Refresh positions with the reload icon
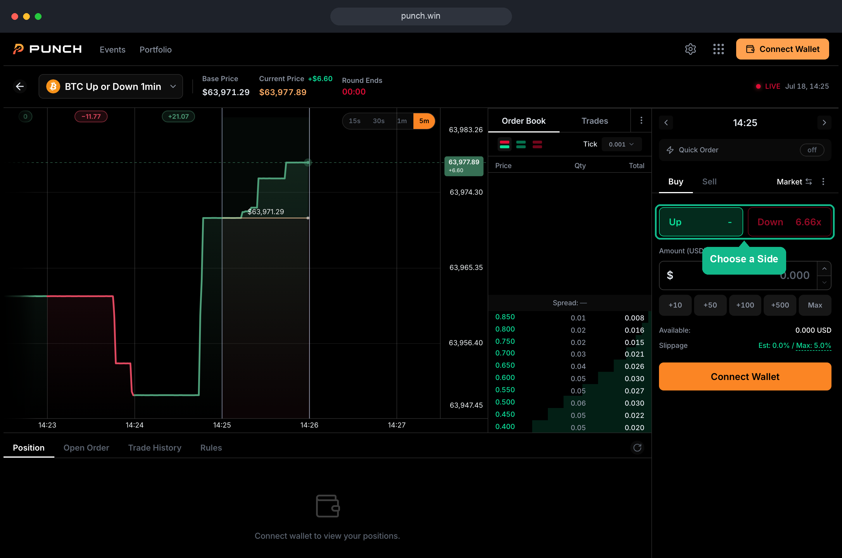The width and height of the screenshot is (842, 558). click(637, 447)
